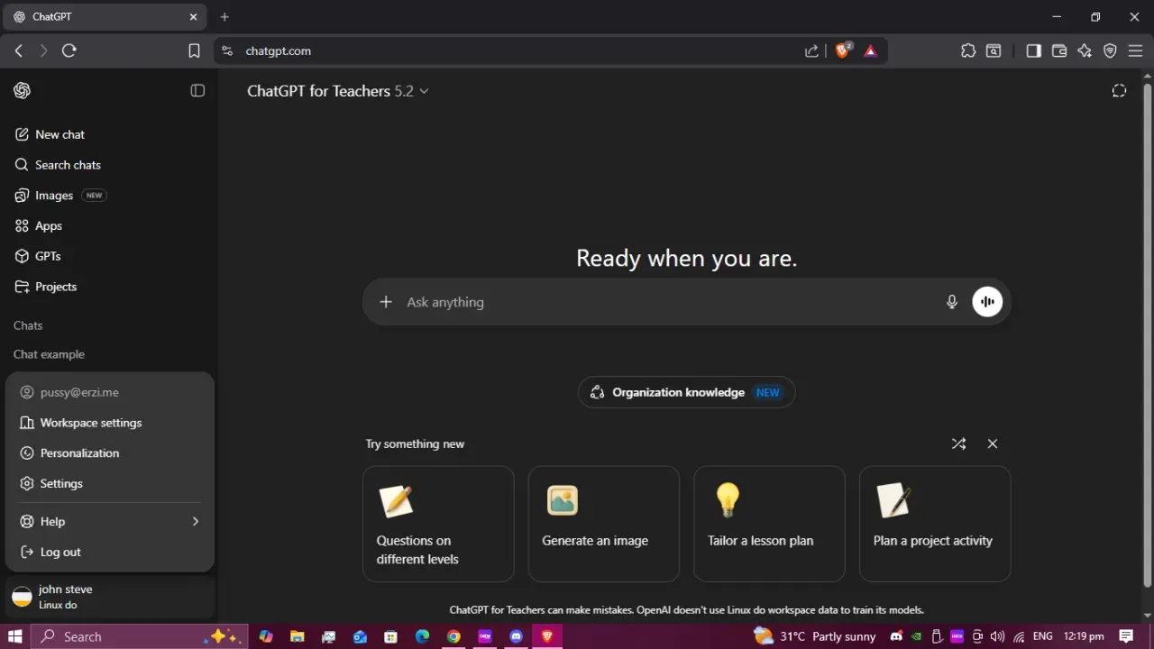Click the microphone dictation icon

pos(952,302)
